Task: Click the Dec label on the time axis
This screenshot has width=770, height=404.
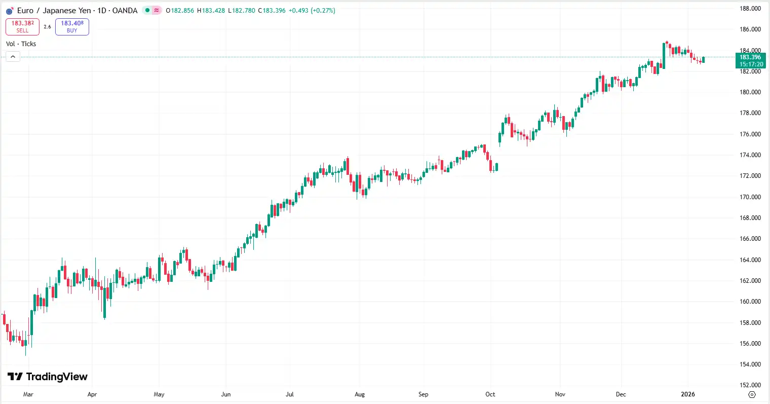Action: coord(621,394)
